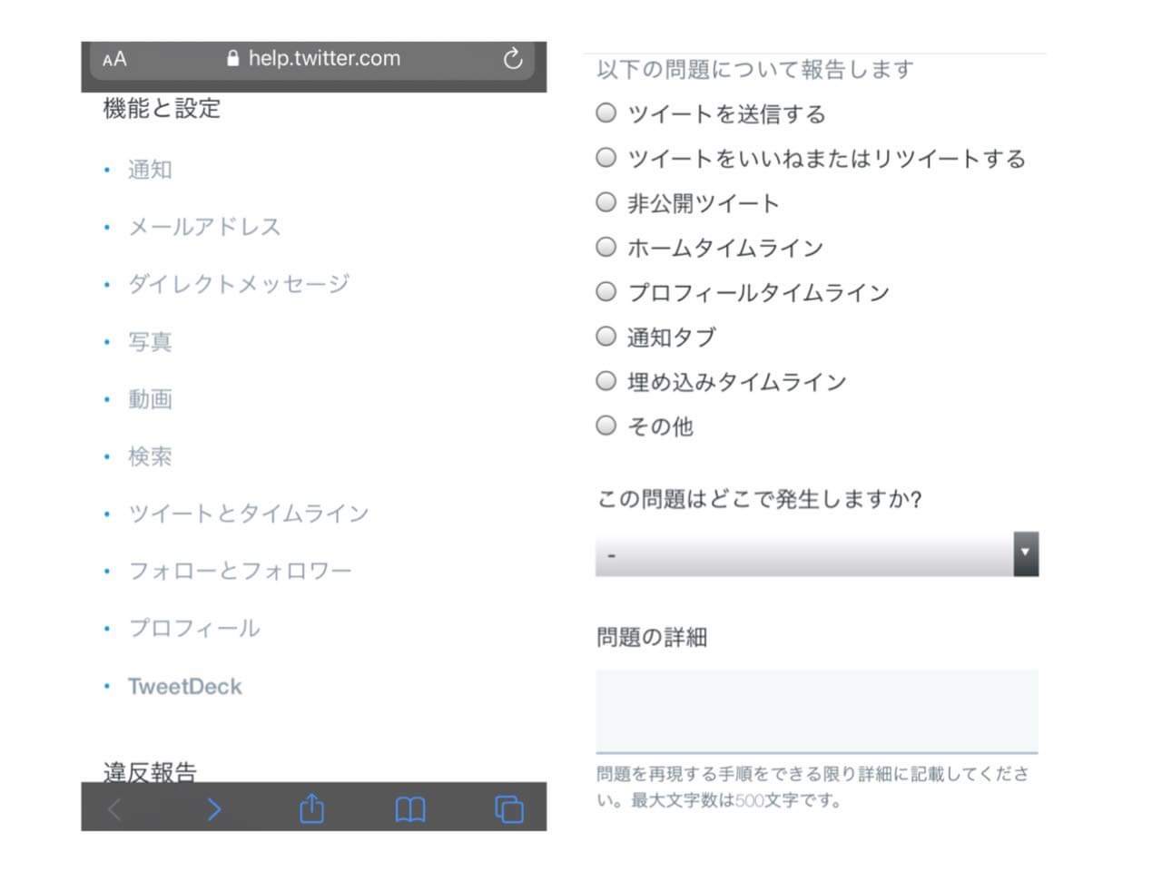
Task: Open the 動画 help link
Action: 150,399
